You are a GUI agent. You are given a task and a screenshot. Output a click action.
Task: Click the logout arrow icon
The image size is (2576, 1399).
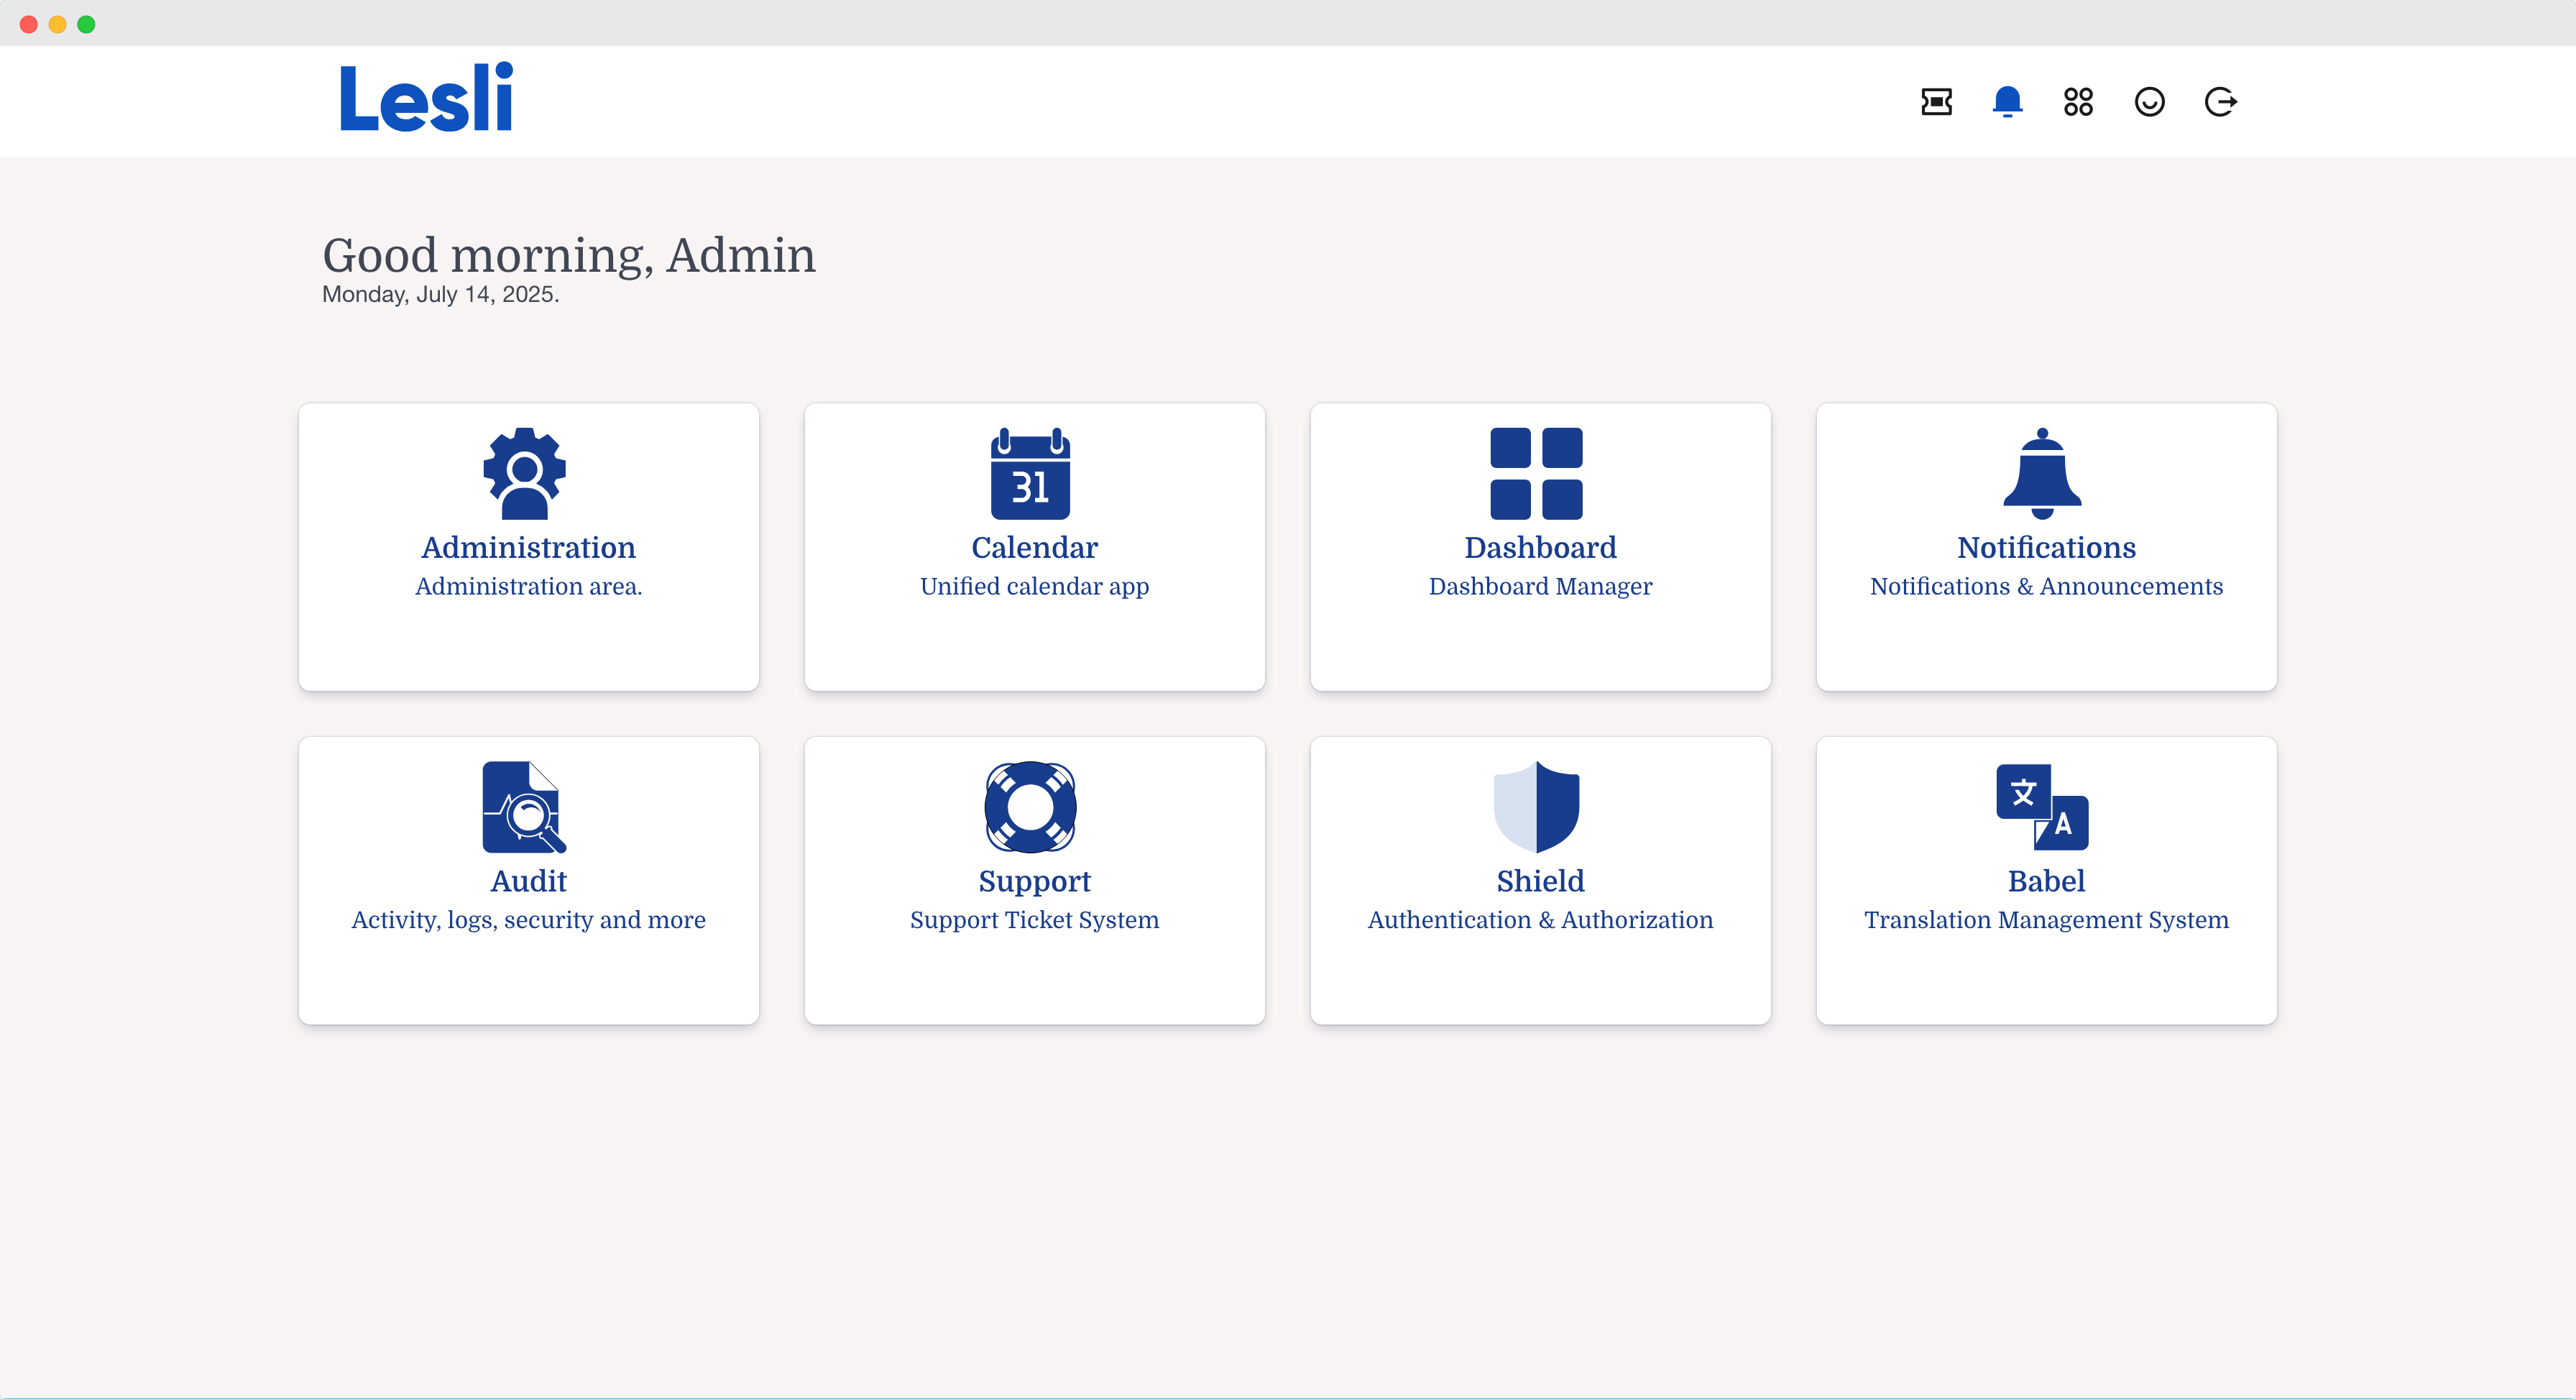tap(2220, 102)
